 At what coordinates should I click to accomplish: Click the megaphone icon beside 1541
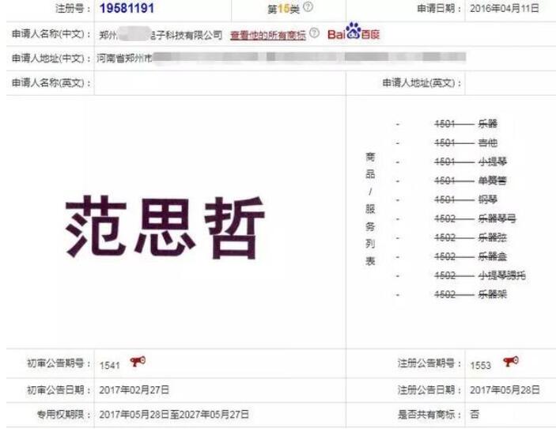(138, 361)
